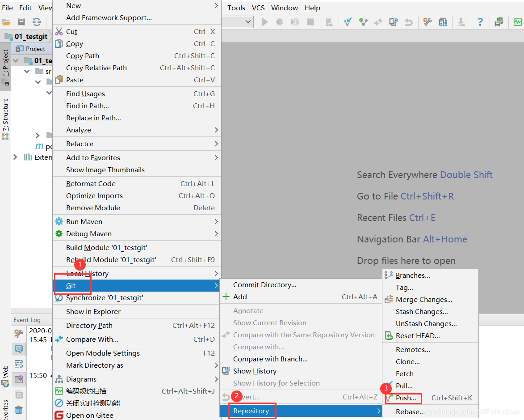Click Show in Explorer item

coord(137,312)
